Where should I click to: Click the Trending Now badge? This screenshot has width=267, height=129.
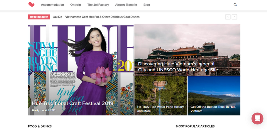(39, 17)
